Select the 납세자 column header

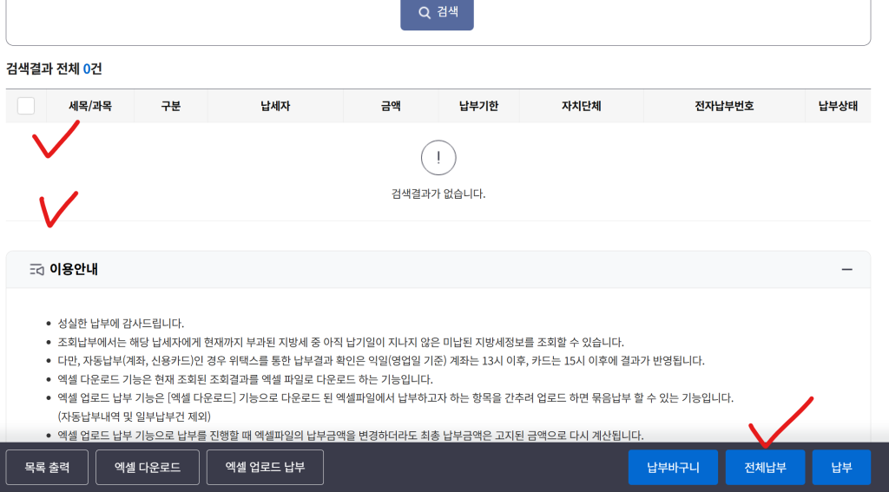point(275,106)
